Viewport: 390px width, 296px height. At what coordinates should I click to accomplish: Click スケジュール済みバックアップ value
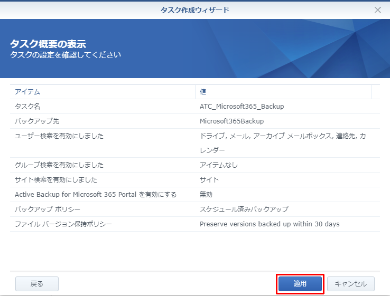[x=244, y=209]
